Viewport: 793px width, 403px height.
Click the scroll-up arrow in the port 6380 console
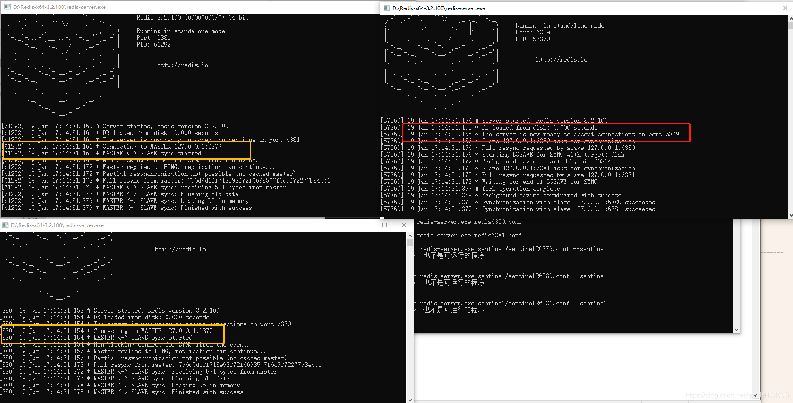[410, 236]
